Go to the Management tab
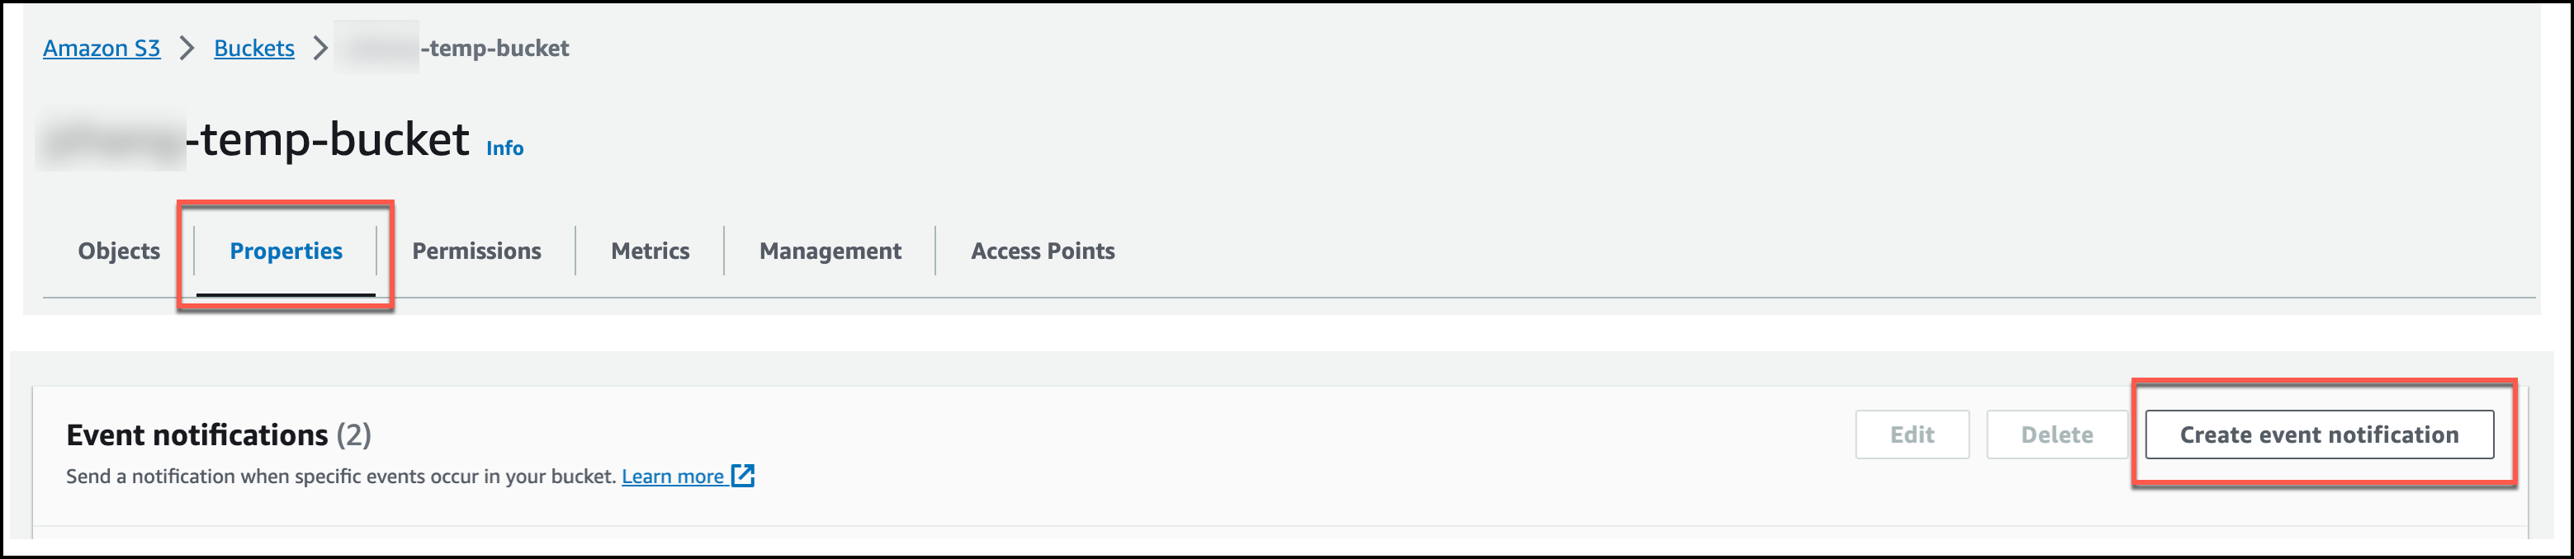Viewport: 2574px width, 559px height. coord(830,251)
